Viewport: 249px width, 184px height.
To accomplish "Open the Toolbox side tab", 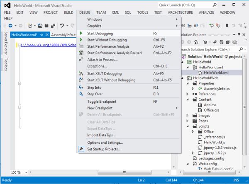I will coord(6,64).
